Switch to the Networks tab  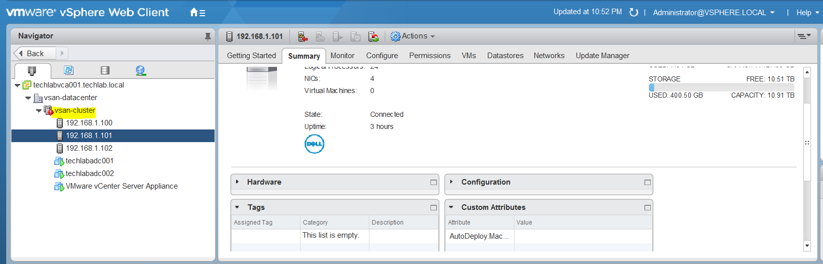coord(549,56)
